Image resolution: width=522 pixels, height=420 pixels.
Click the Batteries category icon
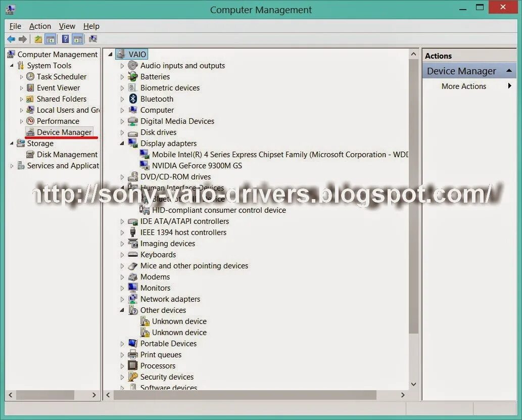tap(133, 77)
